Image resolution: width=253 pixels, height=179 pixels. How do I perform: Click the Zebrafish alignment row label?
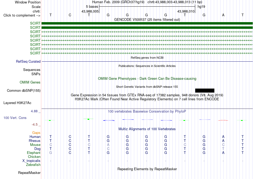coord(33,165)
